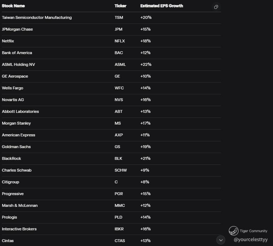Select the Stock Name column header
Viewport: 273px width, 246px height.
coord(14,6)
